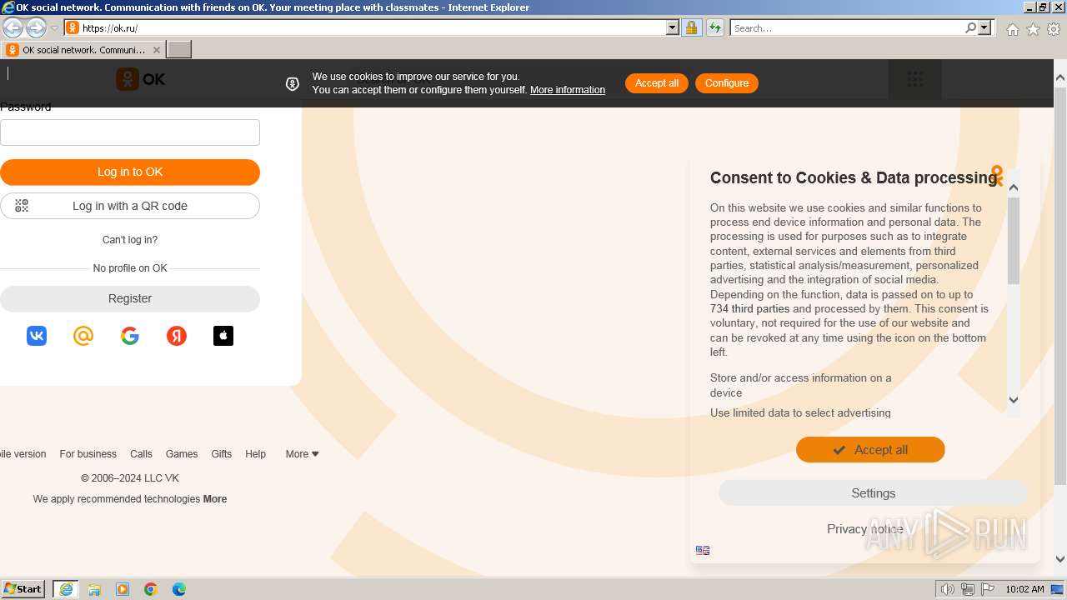Click the 734 third parties link
The width and height of the screenshot is (1067, 600).
coord(749,309)
